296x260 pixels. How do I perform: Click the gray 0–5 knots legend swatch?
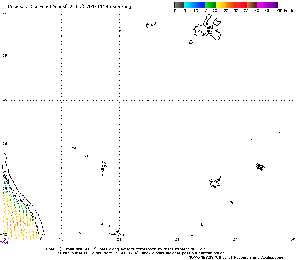pyautogui.click(x=179, y=5)
